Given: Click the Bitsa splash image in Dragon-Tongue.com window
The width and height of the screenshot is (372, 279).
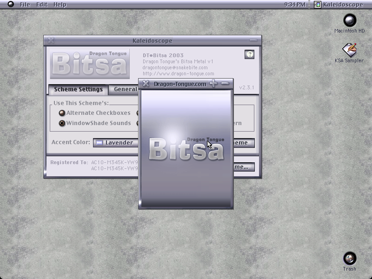Looking at the screenshot, I should click(x=186, y=149).
